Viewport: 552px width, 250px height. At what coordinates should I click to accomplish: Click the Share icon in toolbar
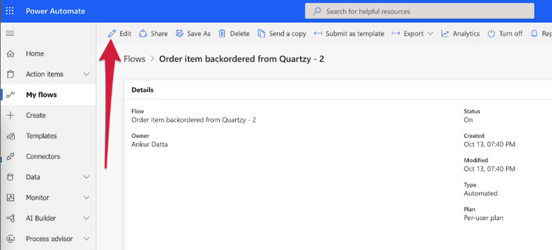click(x=143, y=34)
